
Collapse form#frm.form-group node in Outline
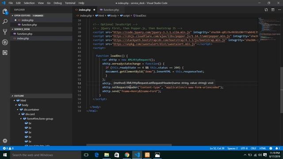pos(21,119)
